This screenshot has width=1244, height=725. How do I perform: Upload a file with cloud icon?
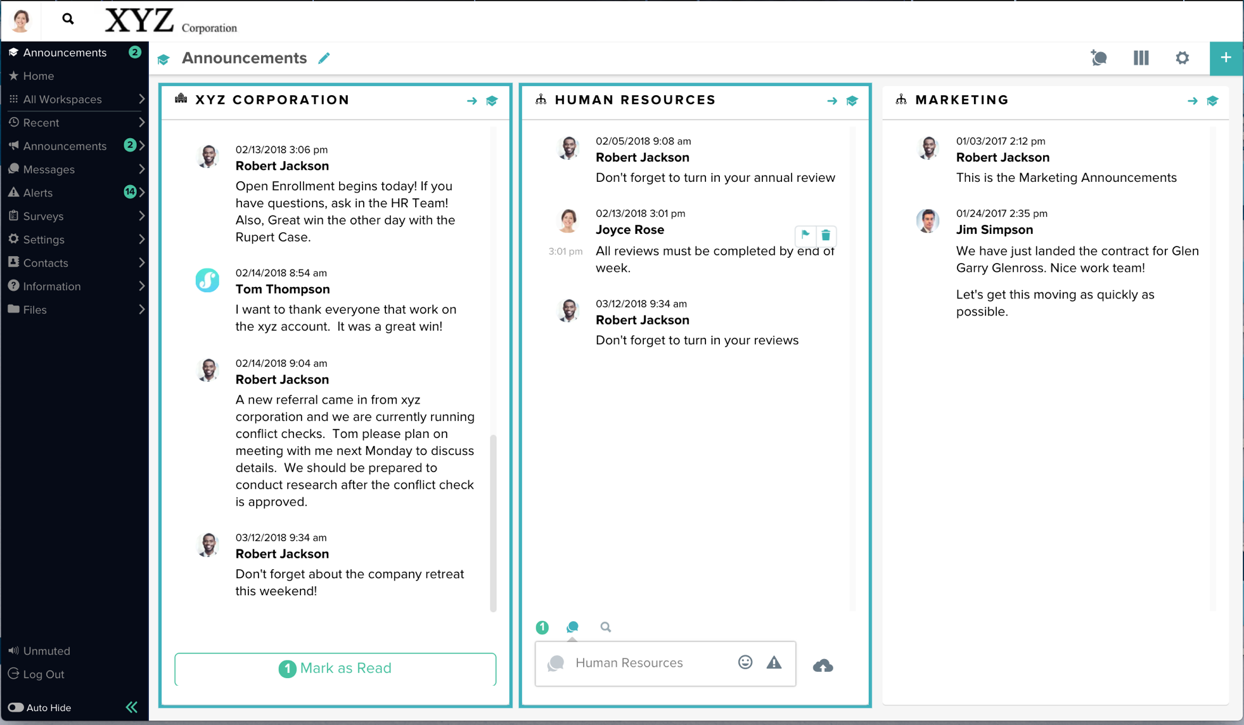click(823, 665)
